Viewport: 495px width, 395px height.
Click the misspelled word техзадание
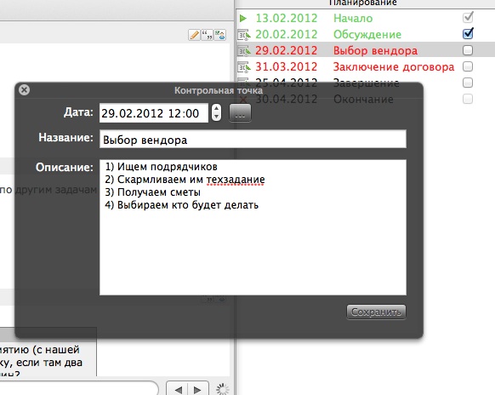[x=236, y=180]
